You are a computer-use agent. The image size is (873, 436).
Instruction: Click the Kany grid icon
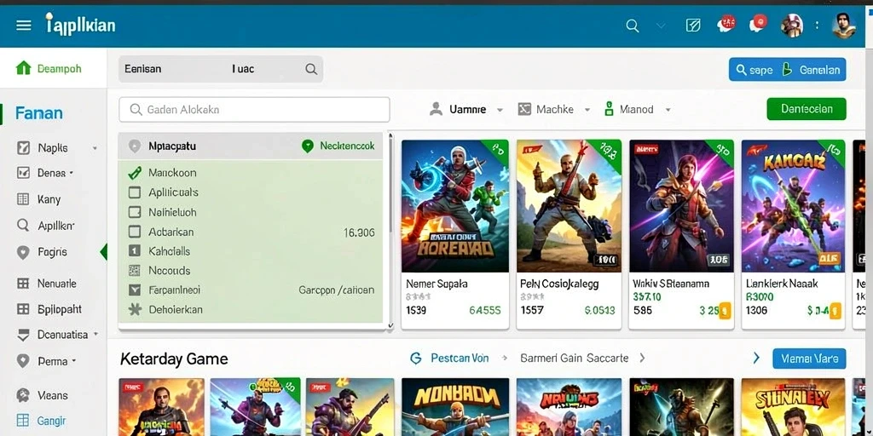(x=23, y=199)
